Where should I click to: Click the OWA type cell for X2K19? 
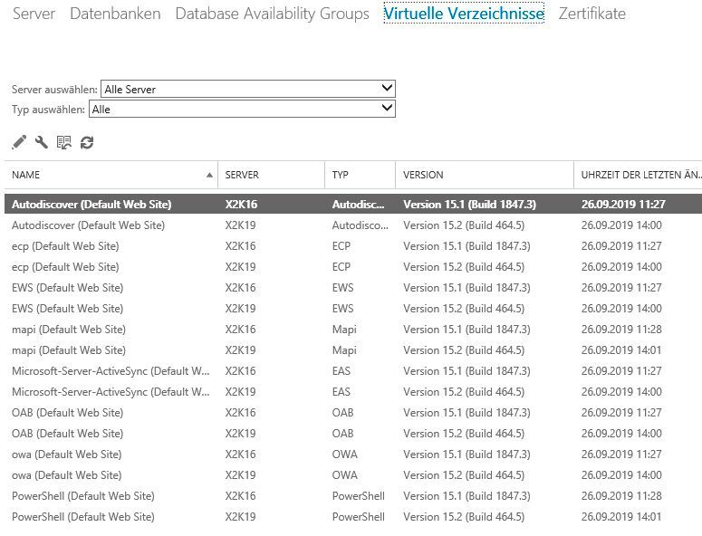click(x=345, y=475)
